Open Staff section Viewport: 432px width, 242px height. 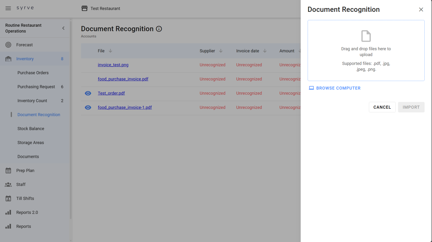pos(21,185)
